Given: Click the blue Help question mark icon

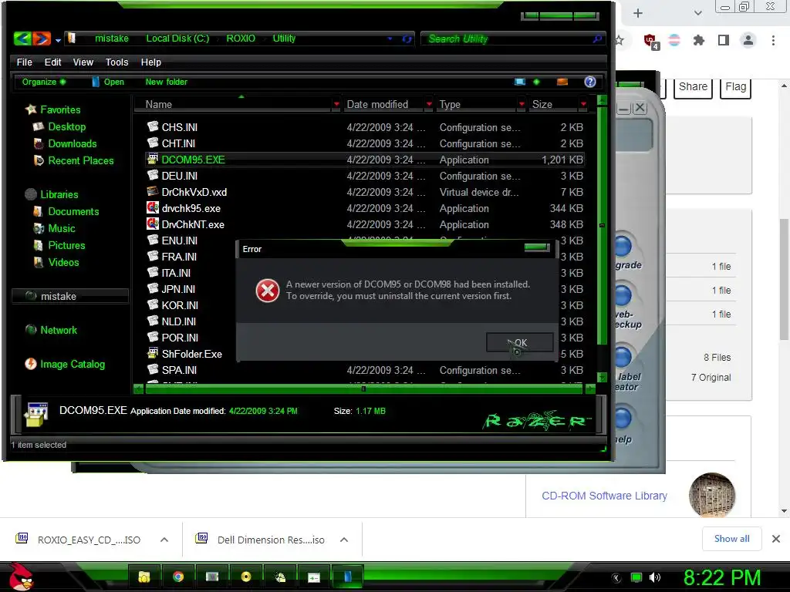Looking at the screenshot, I should [590, 82].
